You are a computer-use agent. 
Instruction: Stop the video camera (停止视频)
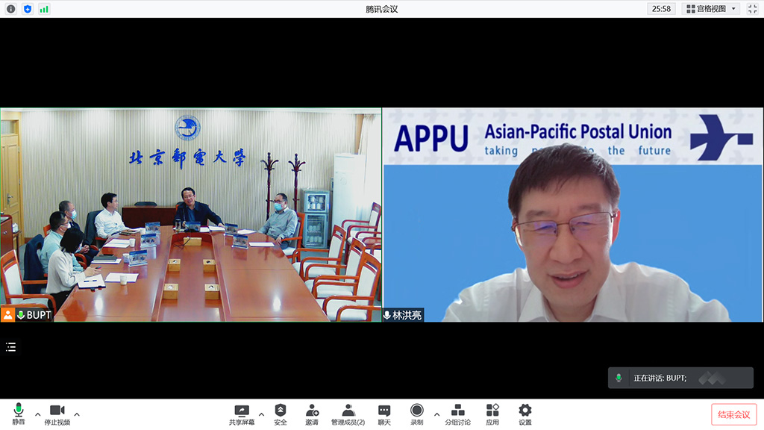(x=57, y=414)
